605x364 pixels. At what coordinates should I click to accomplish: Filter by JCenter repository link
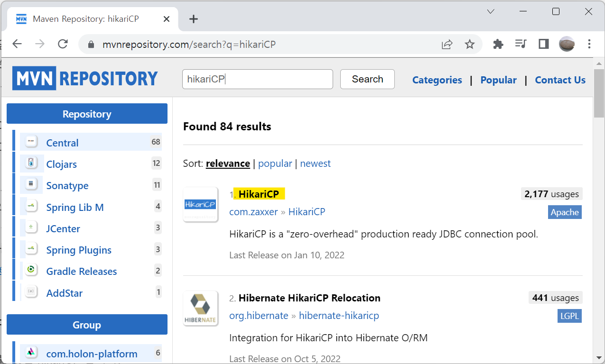[x=63, y=228]
